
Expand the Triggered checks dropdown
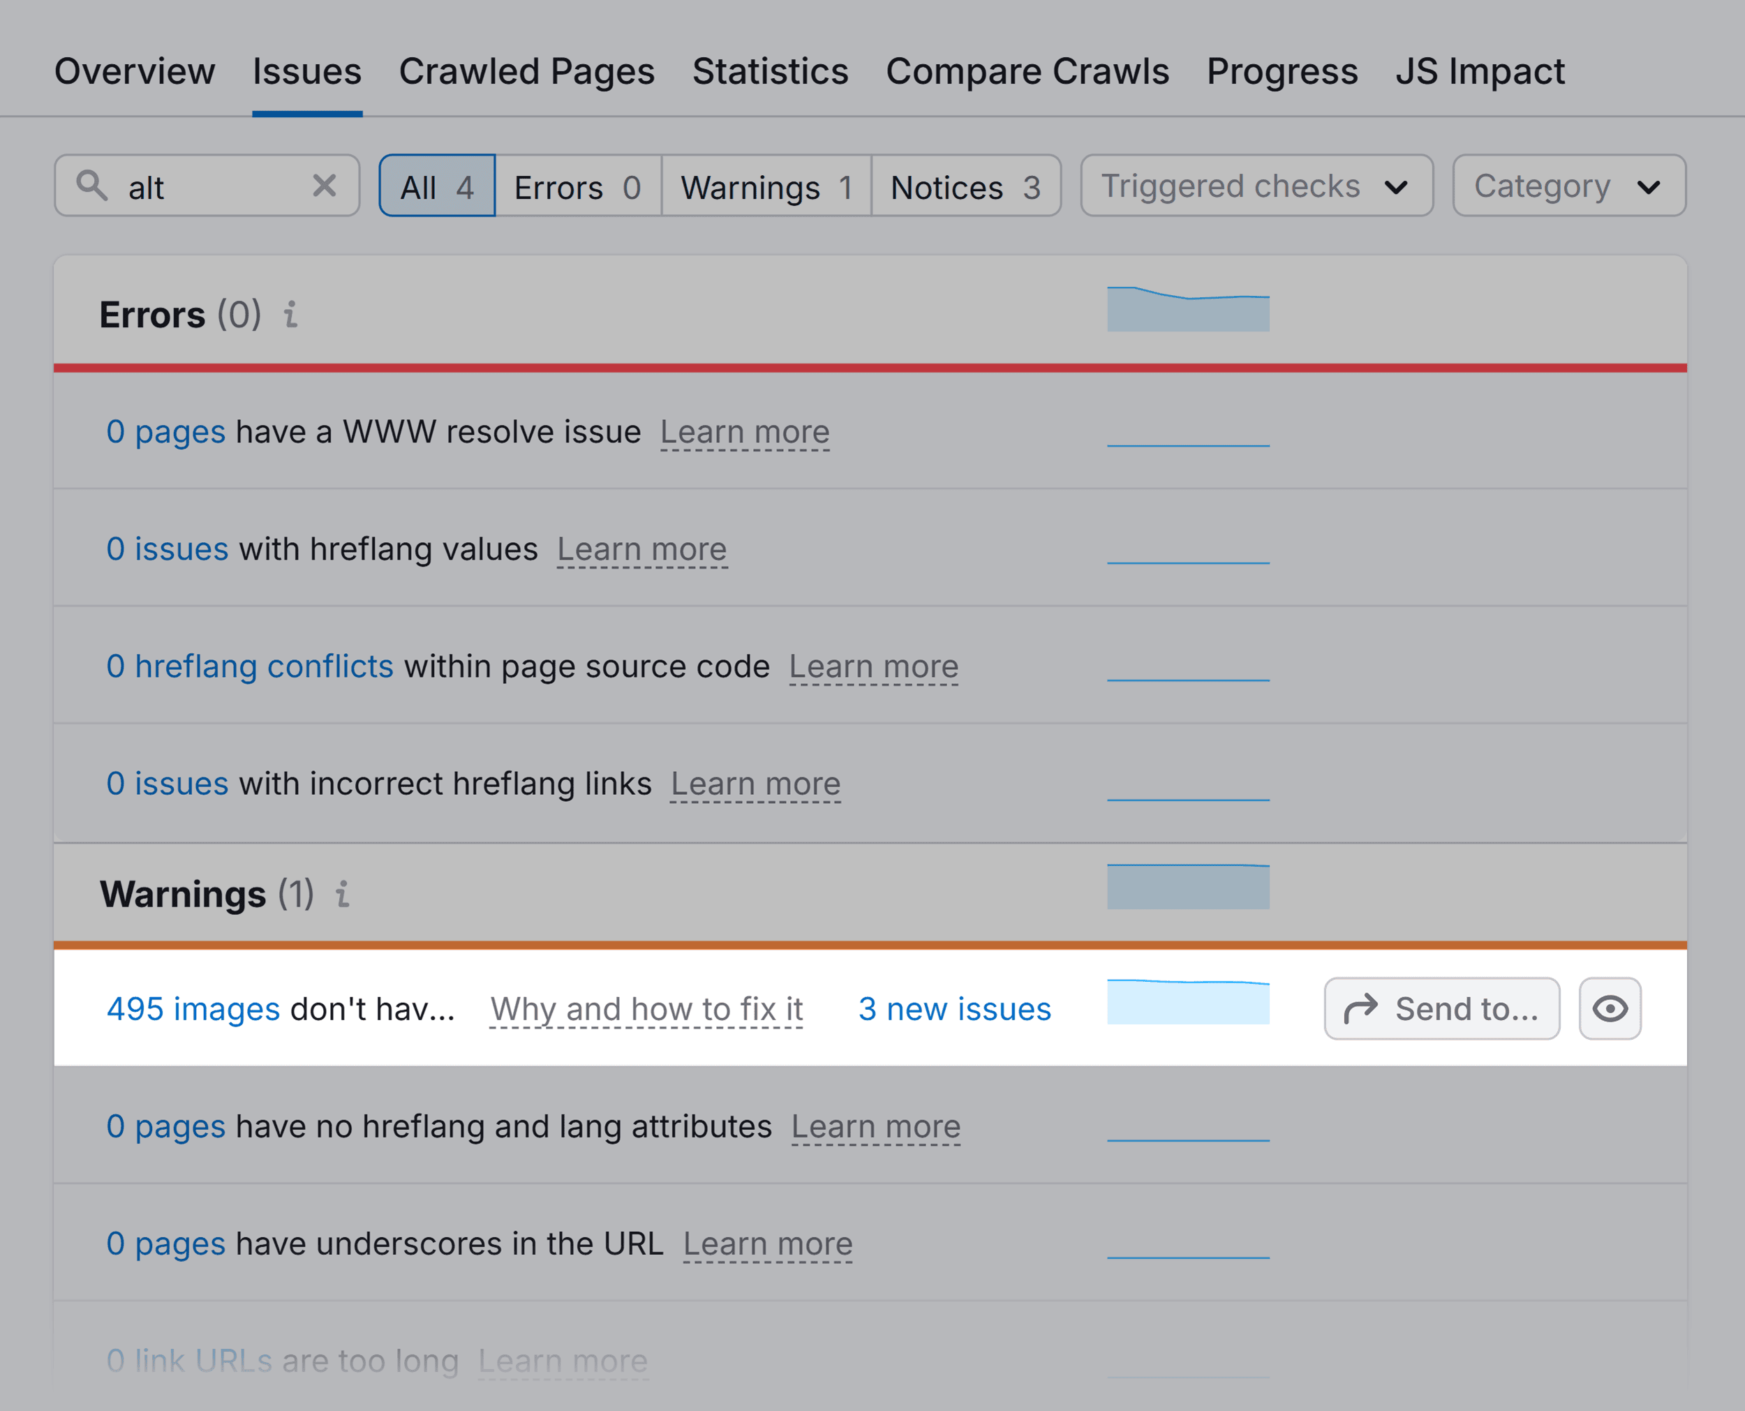(1256, 186)
